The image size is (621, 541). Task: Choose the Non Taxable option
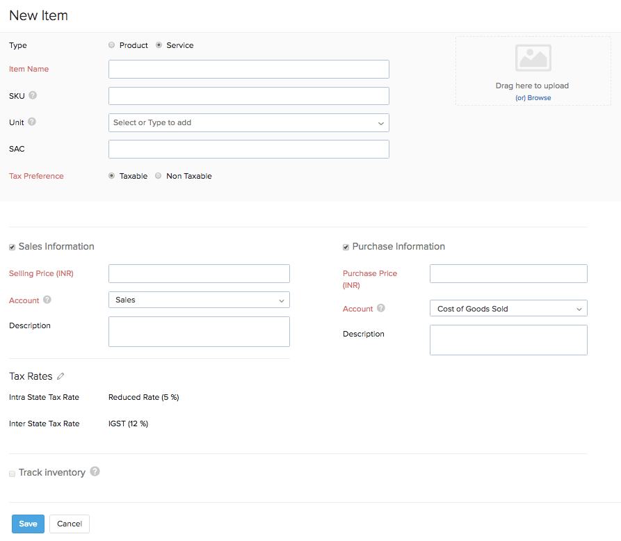(159, 176)
